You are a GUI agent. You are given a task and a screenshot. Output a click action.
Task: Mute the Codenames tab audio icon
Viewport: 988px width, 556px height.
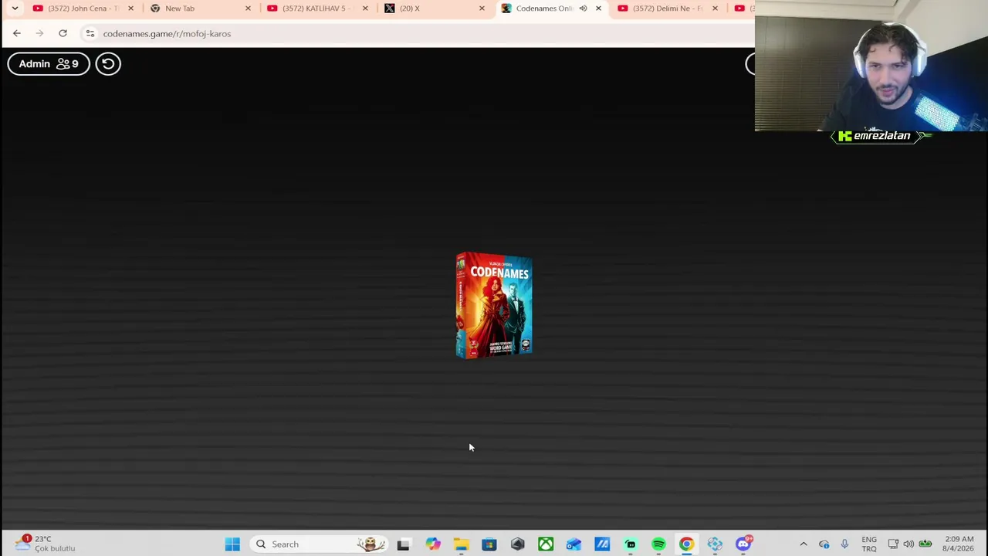click(x=583, y=8)
